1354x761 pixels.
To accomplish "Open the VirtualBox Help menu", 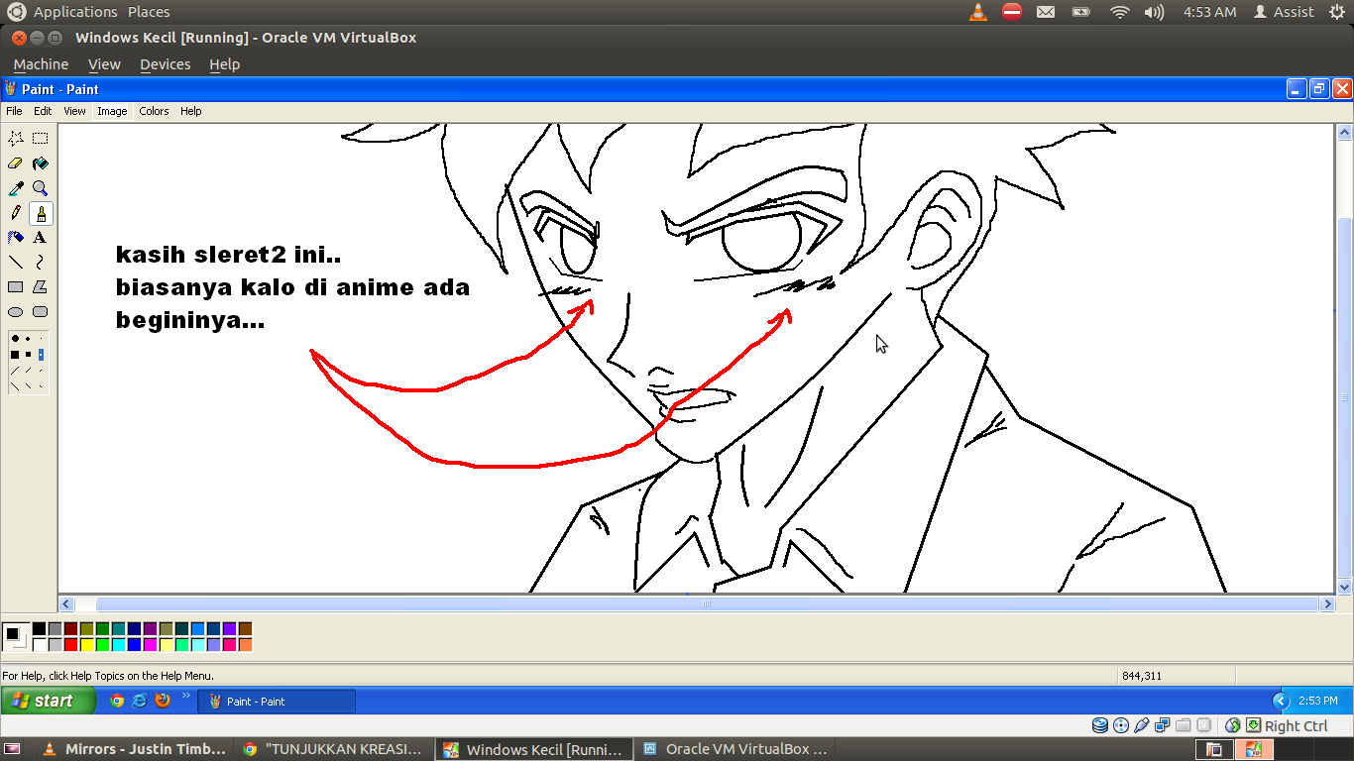I will (x=224, y=64).
